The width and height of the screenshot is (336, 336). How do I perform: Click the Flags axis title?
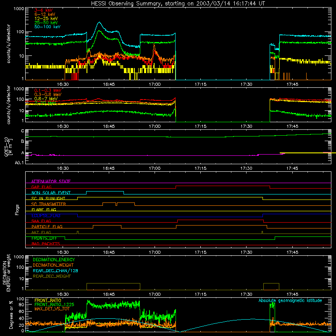[17, 210]
